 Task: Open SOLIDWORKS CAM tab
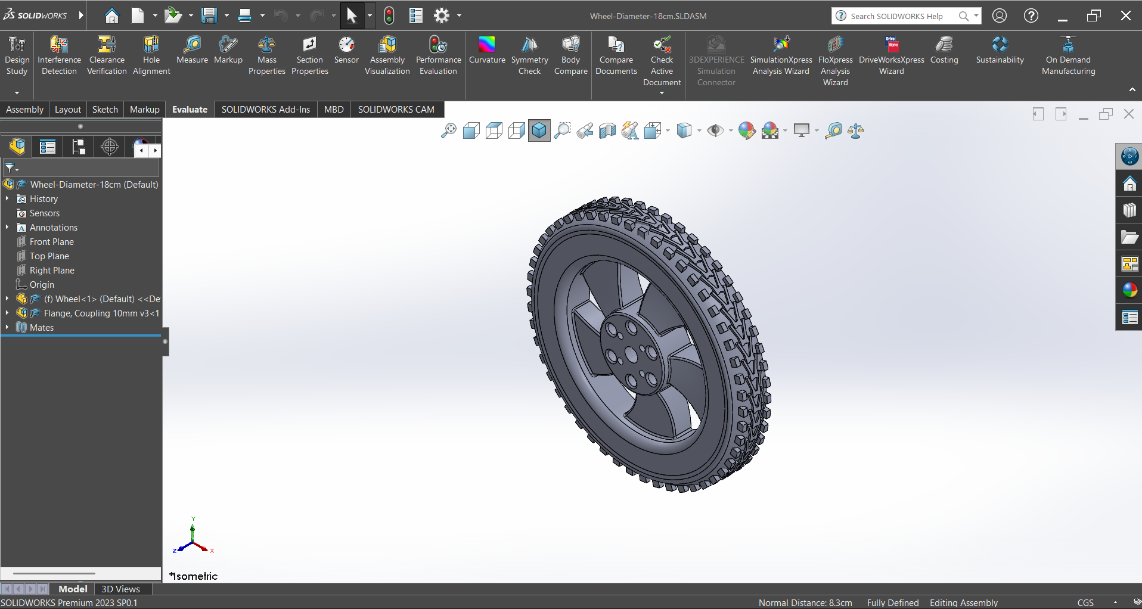396,110
